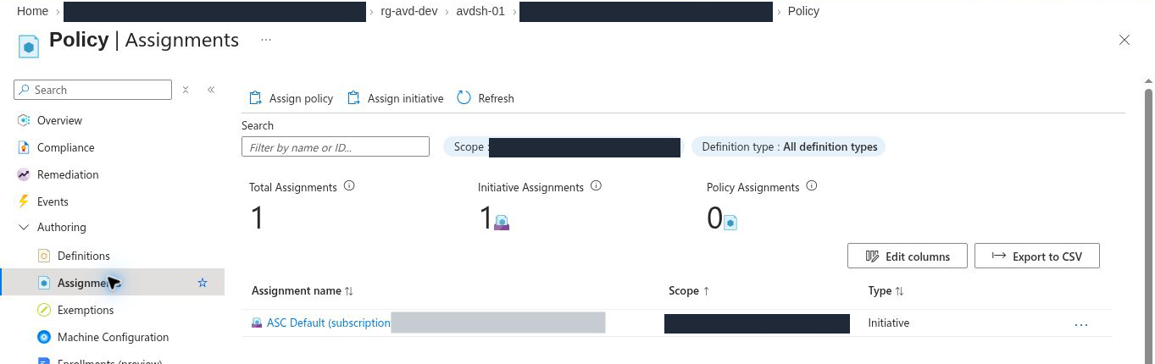This screenshot has width=1155, height=364.
Task: Click the Assign policy icon
Action: (x=255, y=98)
